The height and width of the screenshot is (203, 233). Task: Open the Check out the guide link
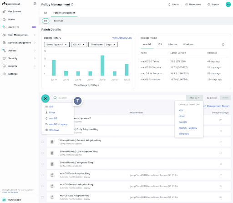[10, 192]
